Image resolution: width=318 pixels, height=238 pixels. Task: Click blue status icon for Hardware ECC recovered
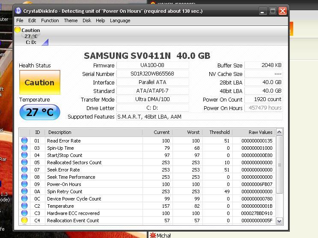coord(24,213)
